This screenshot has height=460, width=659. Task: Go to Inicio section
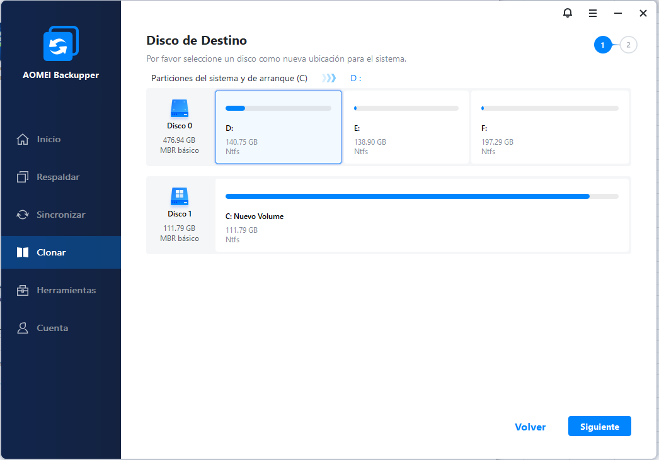click(61, 139)
